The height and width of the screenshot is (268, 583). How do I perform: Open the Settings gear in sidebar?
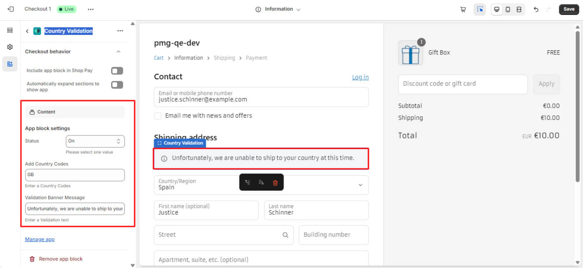(x=10, y=47)
